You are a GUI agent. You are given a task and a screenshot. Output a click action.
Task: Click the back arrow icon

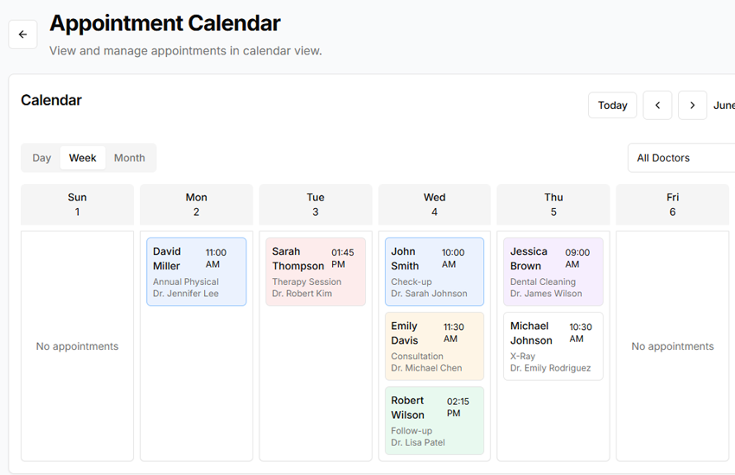coord(22,35)
